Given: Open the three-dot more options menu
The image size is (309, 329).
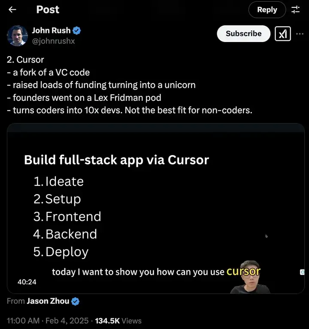Looking at the screenshot, I should (x=300, y=34).
